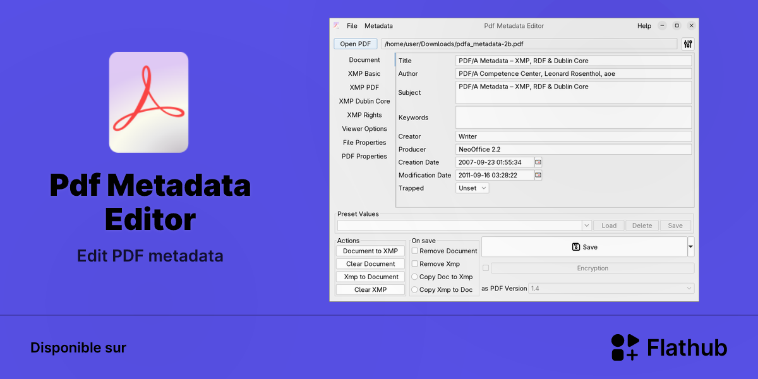This screenshot has height=379, width=758.
Task: Switch to the XMP Basic tab
Action: click(364, 74)
